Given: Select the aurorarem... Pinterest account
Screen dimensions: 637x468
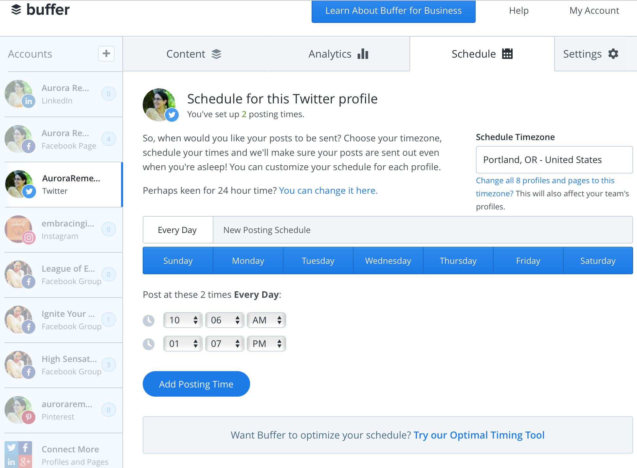Looking at the screenshot, I should tap(62, 410).
